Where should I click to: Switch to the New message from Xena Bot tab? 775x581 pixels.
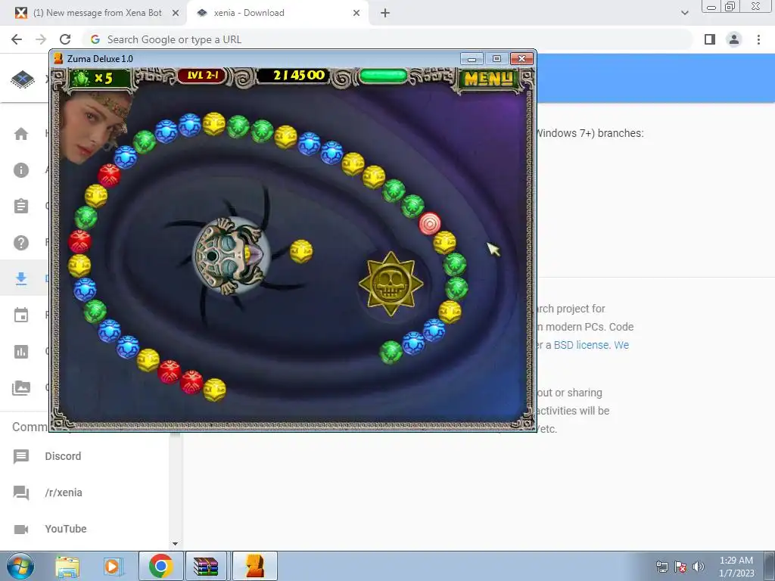tap(96, 13)
